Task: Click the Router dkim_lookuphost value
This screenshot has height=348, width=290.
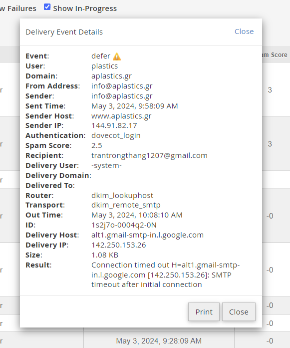Action: point(122,195)
